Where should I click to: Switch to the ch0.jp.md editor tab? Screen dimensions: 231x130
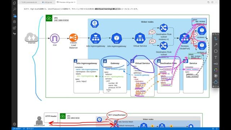(x=47, y=2)
